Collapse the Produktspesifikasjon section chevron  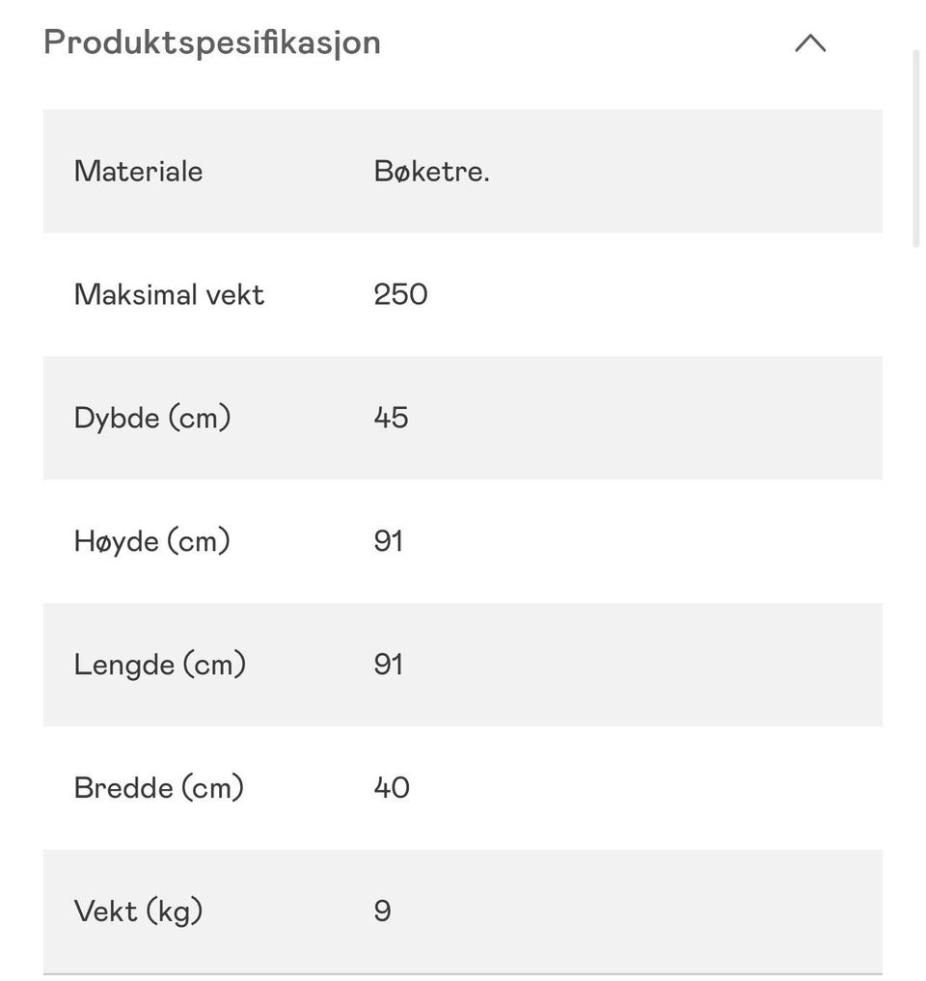point(810,43)
